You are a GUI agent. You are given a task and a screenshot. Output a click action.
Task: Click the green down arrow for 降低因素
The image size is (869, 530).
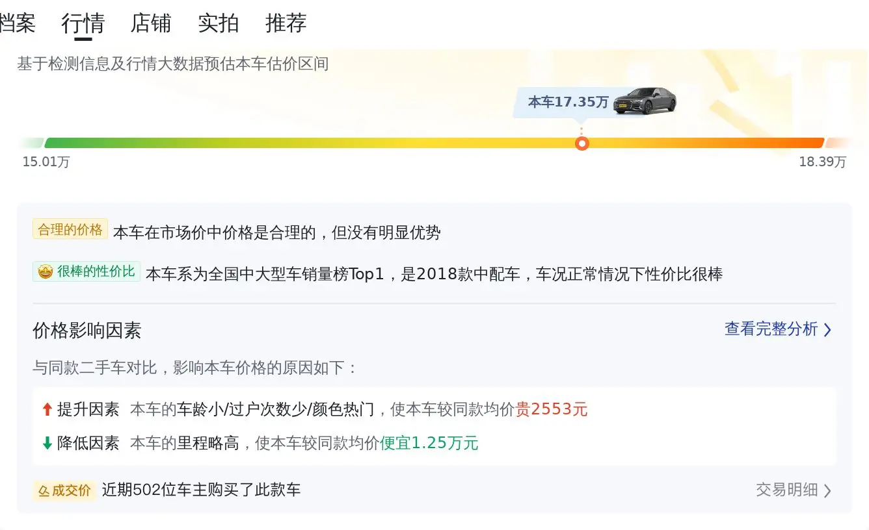coord(47,444)
